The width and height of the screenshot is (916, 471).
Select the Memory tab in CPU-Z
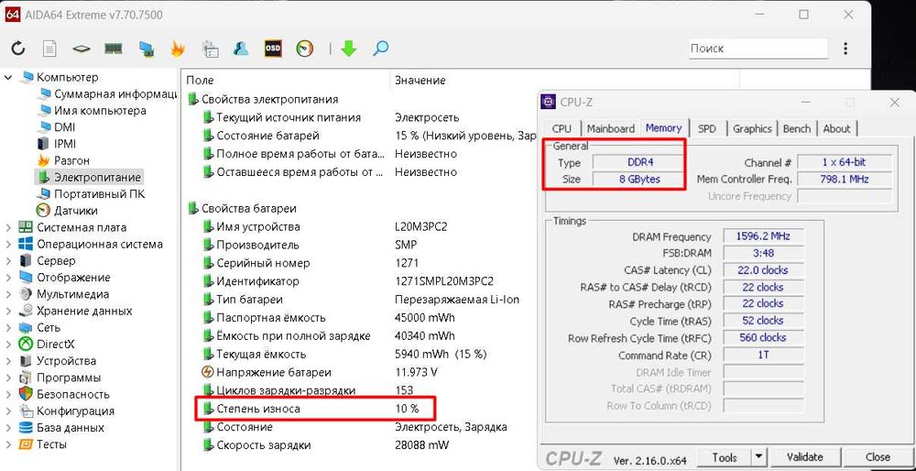pyautogui.click(x=663, y=127)
